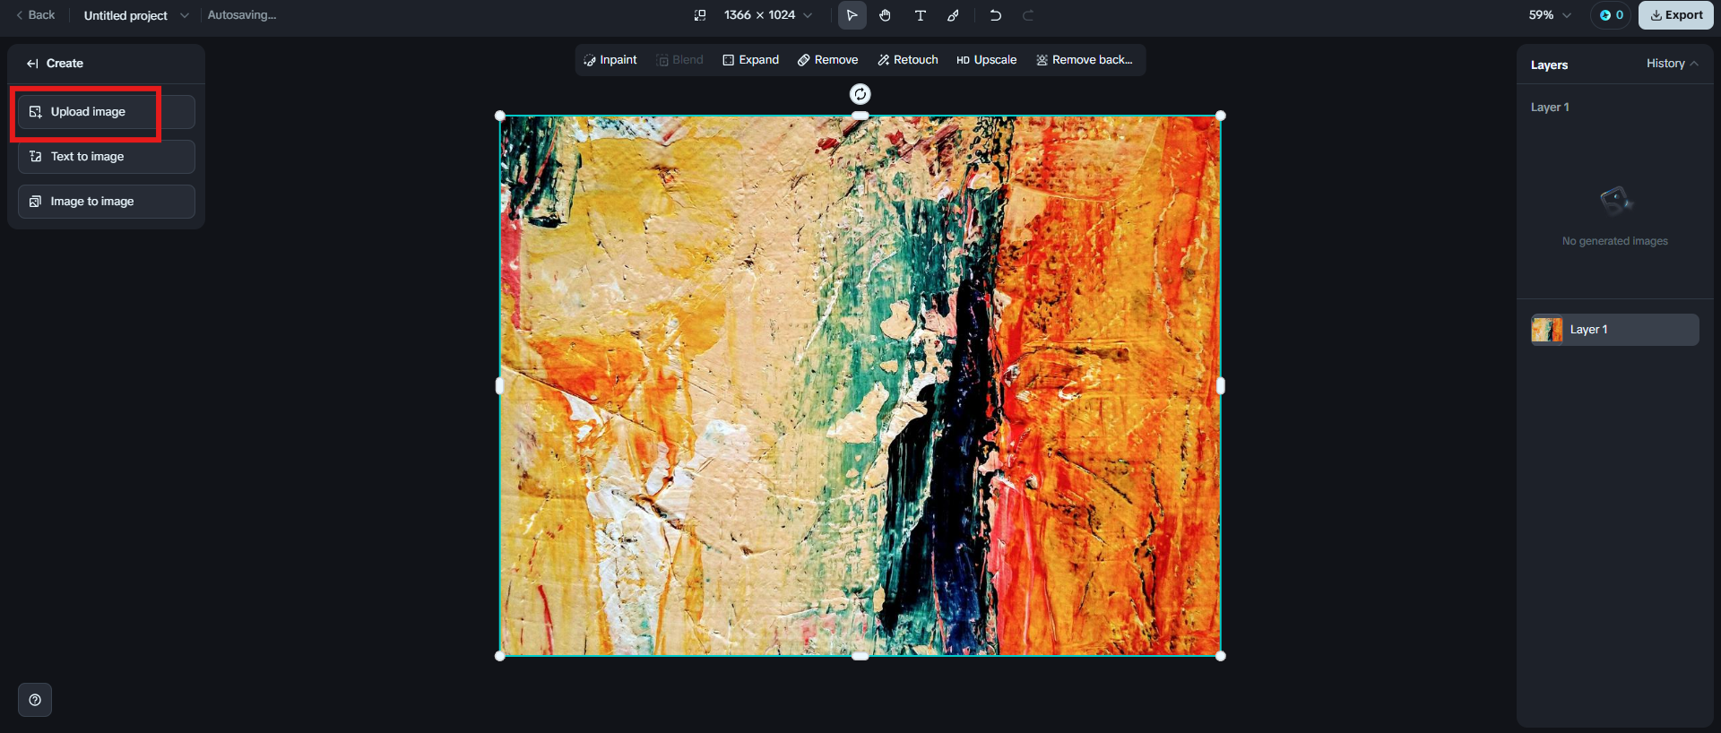
Task: Choose Text to image
Action: (x=106, y=157)
